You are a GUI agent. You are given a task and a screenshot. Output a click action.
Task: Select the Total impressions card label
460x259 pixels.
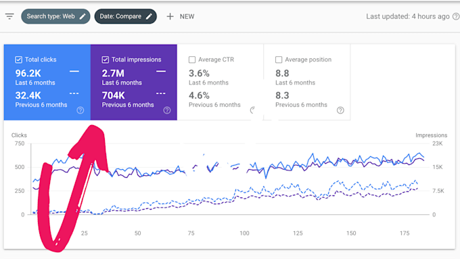tap(137, 60)
